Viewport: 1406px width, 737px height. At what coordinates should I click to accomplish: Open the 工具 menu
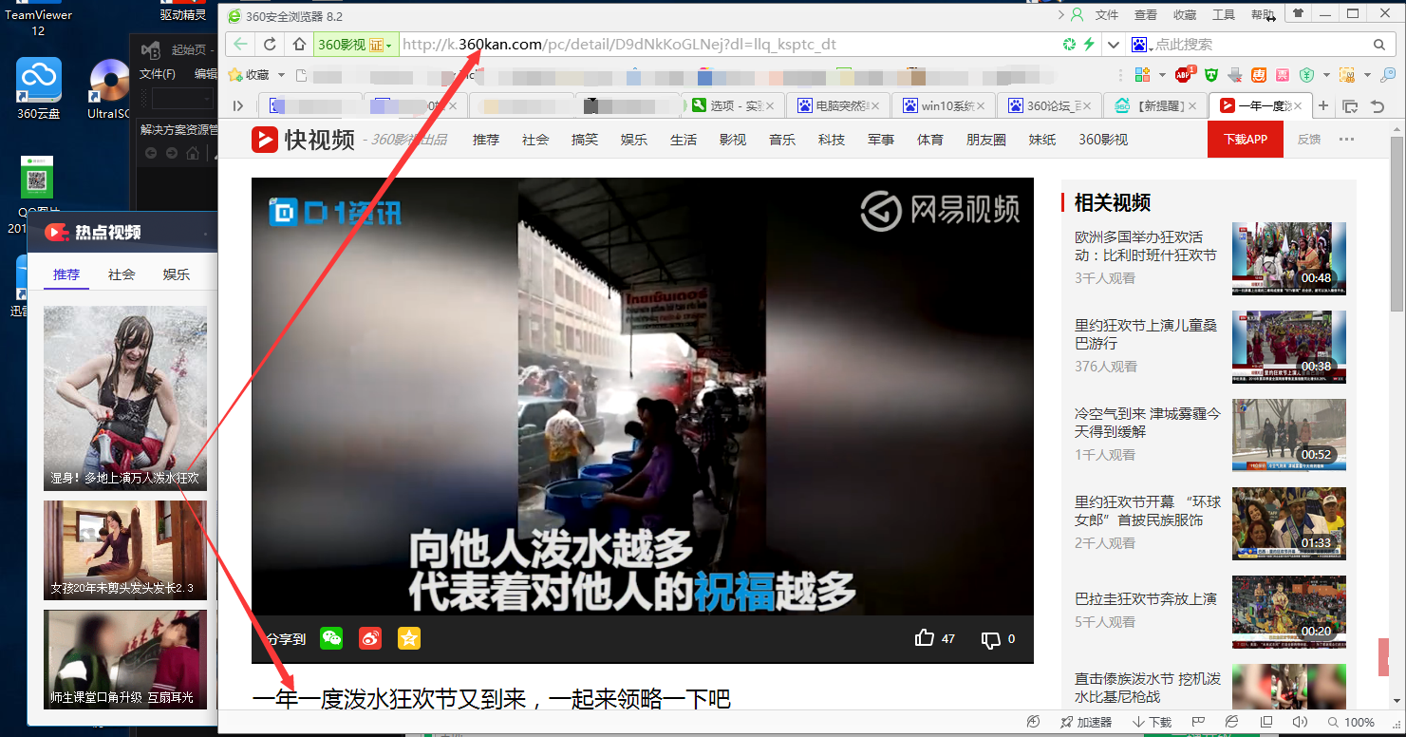coord(1224,15)
